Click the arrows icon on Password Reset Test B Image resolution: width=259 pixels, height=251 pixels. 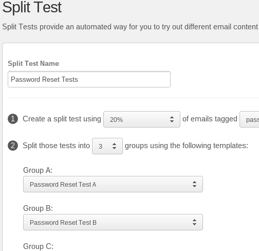(x=194, y=222)
